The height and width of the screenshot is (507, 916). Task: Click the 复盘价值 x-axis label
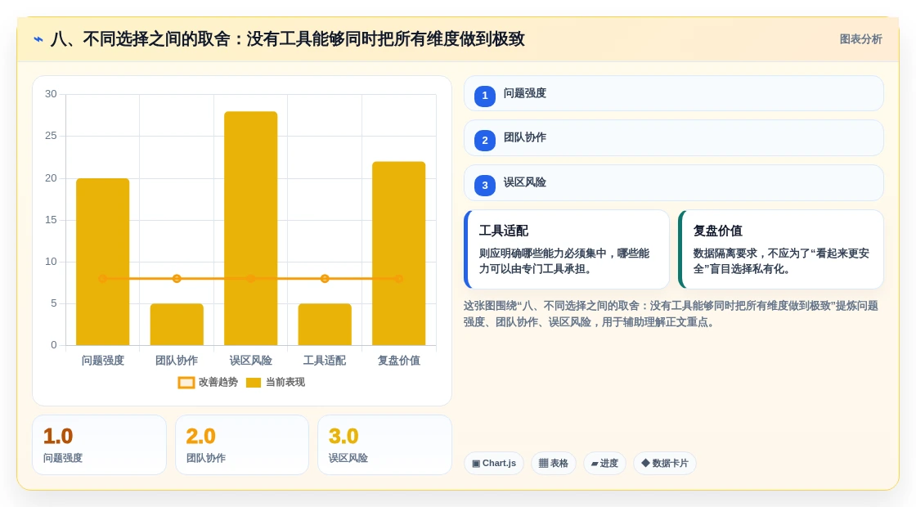tap(399, 361)
